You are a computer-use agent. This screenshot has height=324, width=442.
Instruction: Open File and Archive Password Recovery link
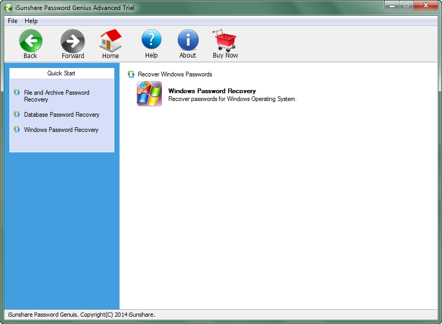57,96
